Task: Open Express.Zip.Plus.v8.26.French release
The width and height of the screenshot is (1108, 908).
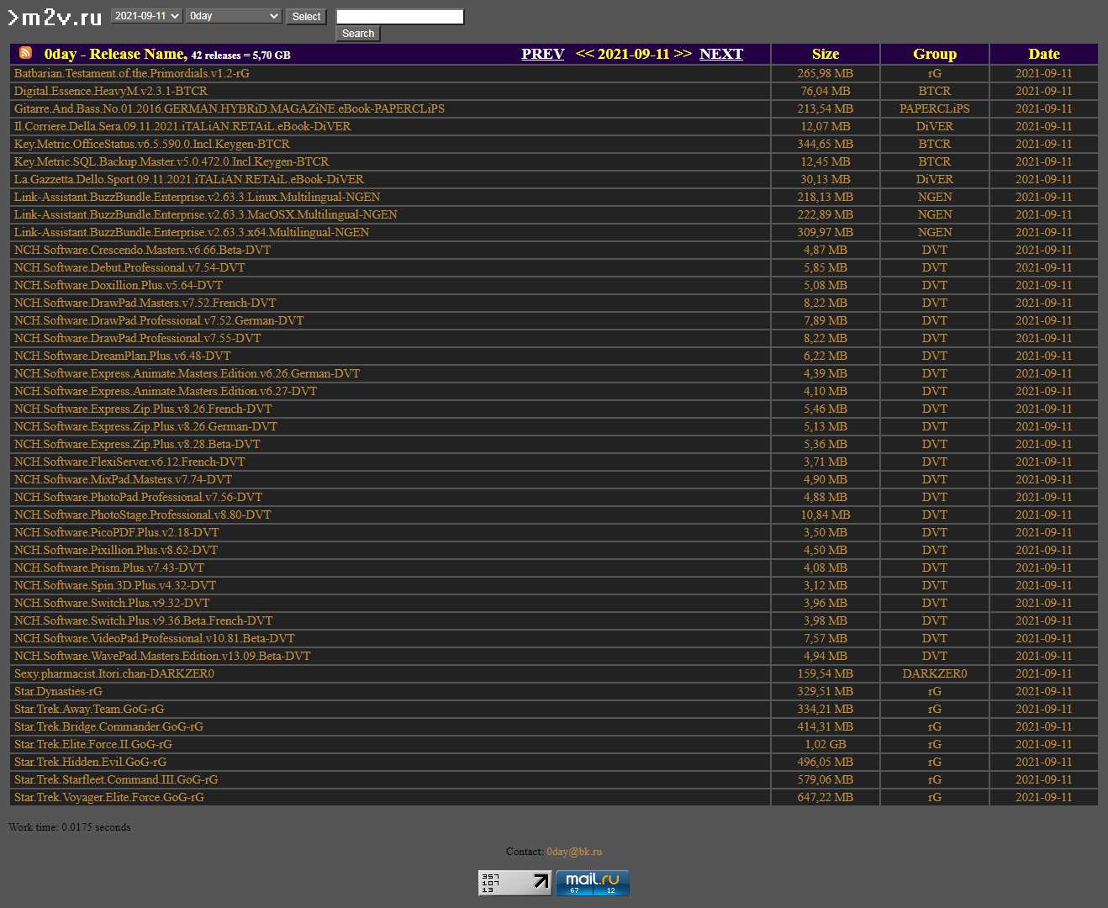Action: point(143,409)
